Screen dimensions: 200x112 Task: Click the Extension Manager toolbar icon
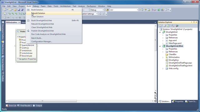click(x=162, y=10)
